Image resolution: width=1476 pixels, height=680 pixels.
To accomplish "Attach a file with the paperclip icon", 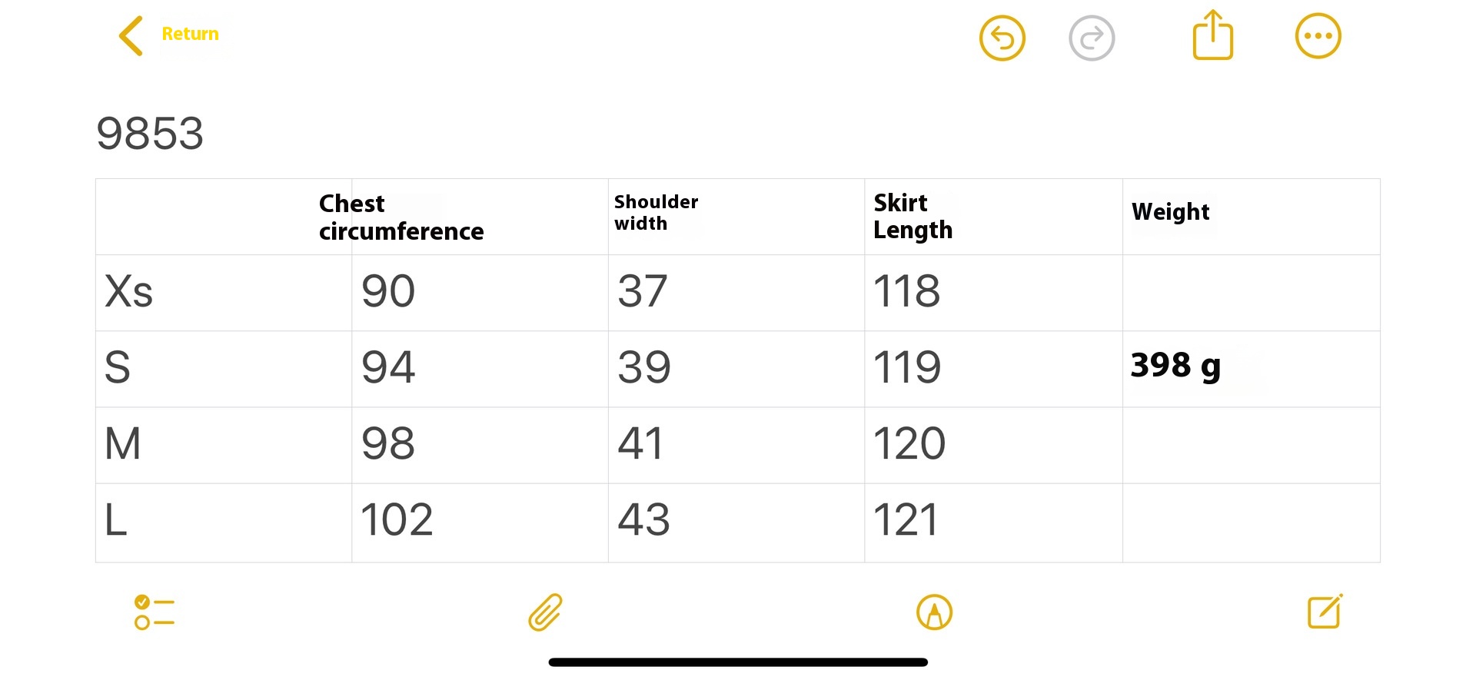I will (x=546, y=612).
